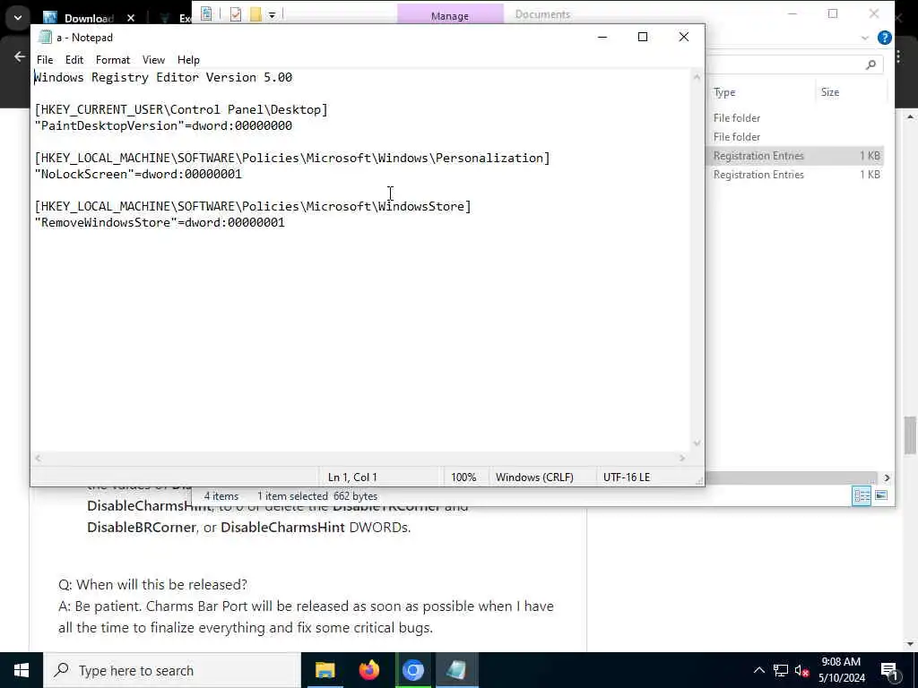Select the first File folder row in Explorer
This screenshot has width=918, height=688.
[x=796, y=118]
